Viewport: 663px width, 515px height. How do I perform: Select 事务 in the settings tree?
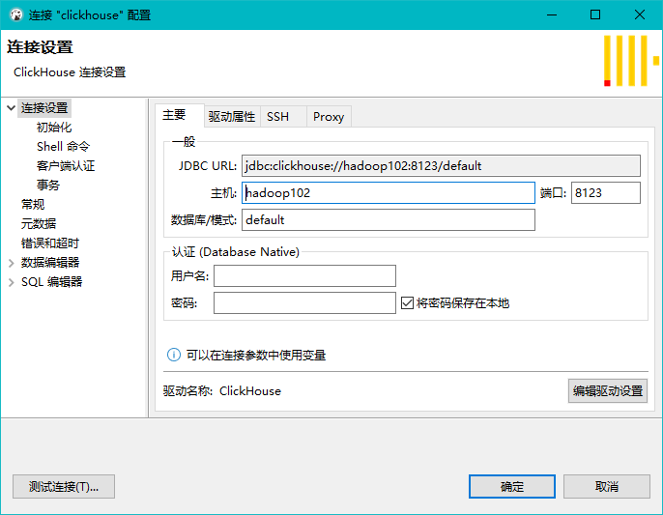[x=48, y=186]
